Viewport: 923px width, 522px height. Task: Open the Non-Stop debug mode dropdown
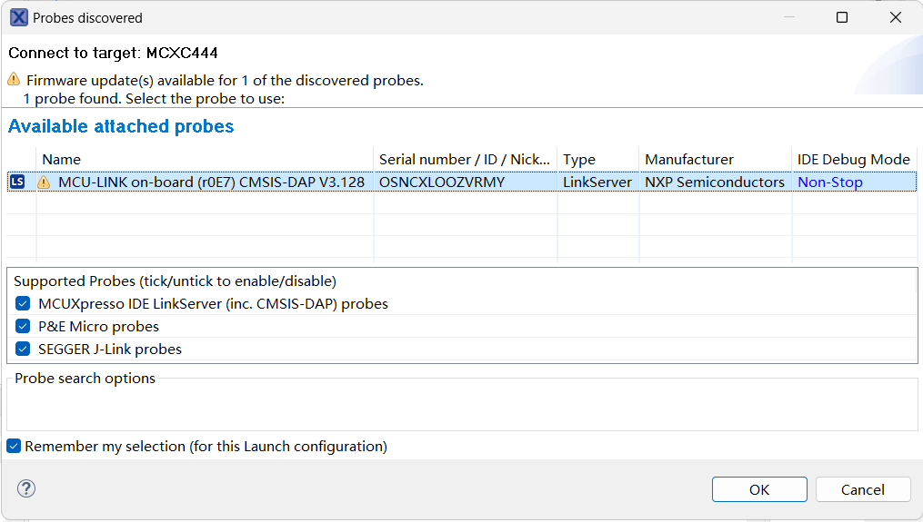[829, 182]
